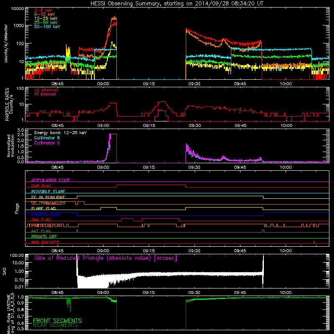Select the Collimator 8 legend label
The height and width of the screenshot is (334, 334).
pyautogui.click(x=47, y=138)
